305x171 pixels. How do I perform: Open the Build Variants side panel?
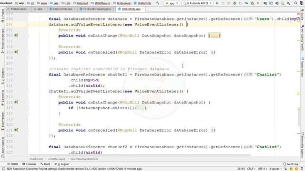(2, 121)
